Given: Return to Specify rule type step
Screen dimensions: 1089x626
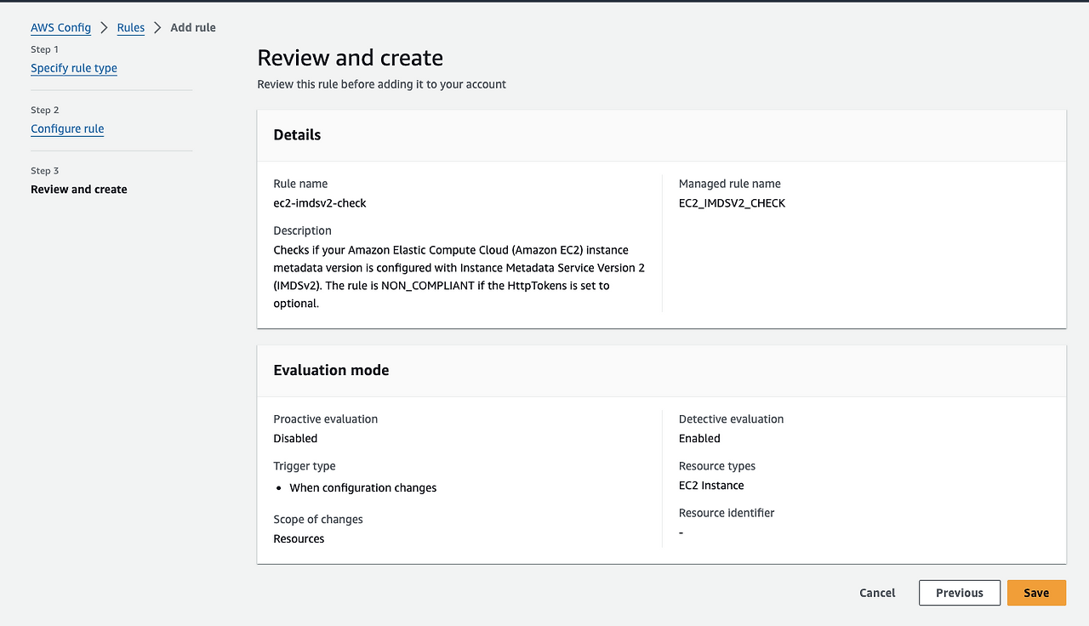Looking at the screenshot, I should pyautogui.click(x=74, y=68).
